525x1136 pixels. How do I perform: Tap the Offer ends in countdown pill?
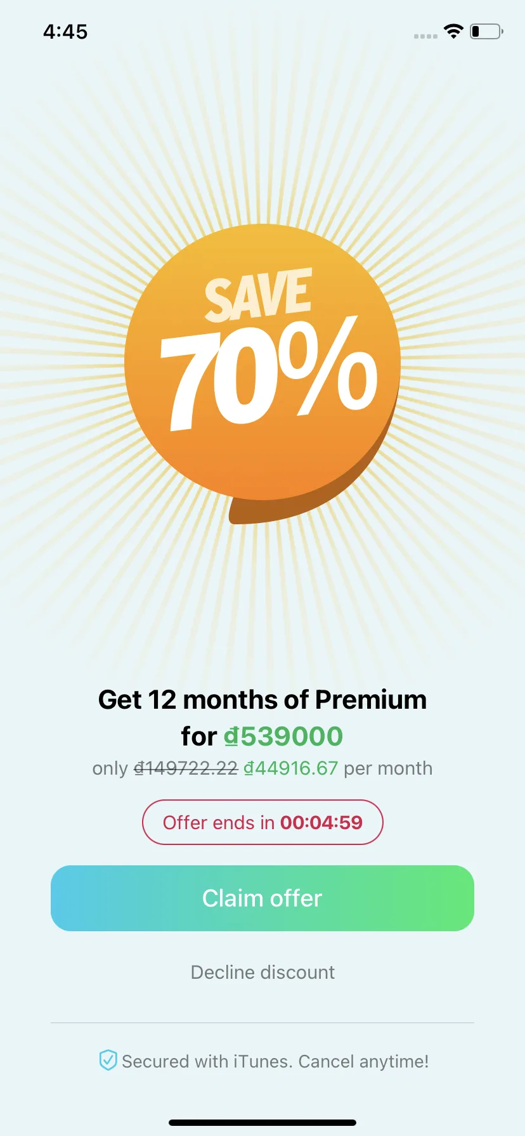[262, 822]
